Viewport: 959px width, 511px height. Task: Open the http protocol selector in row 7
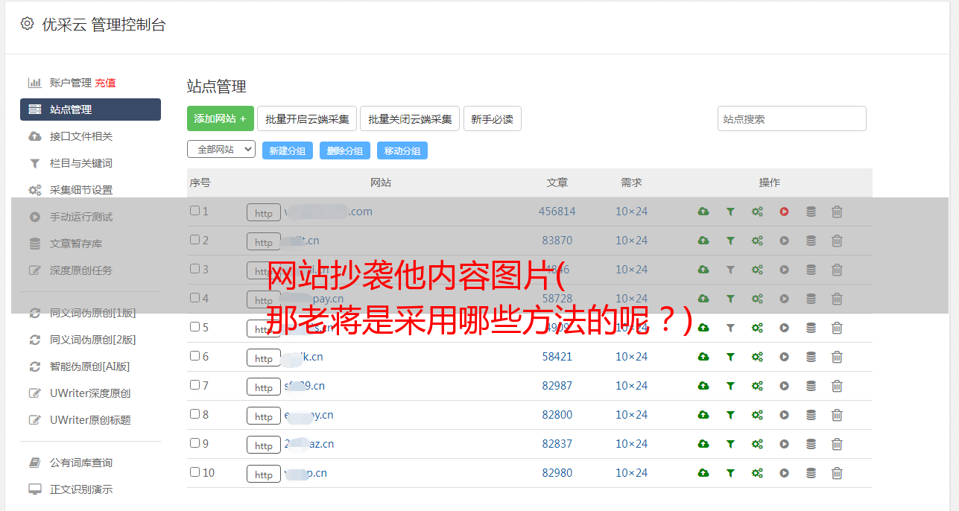point(264,387)
